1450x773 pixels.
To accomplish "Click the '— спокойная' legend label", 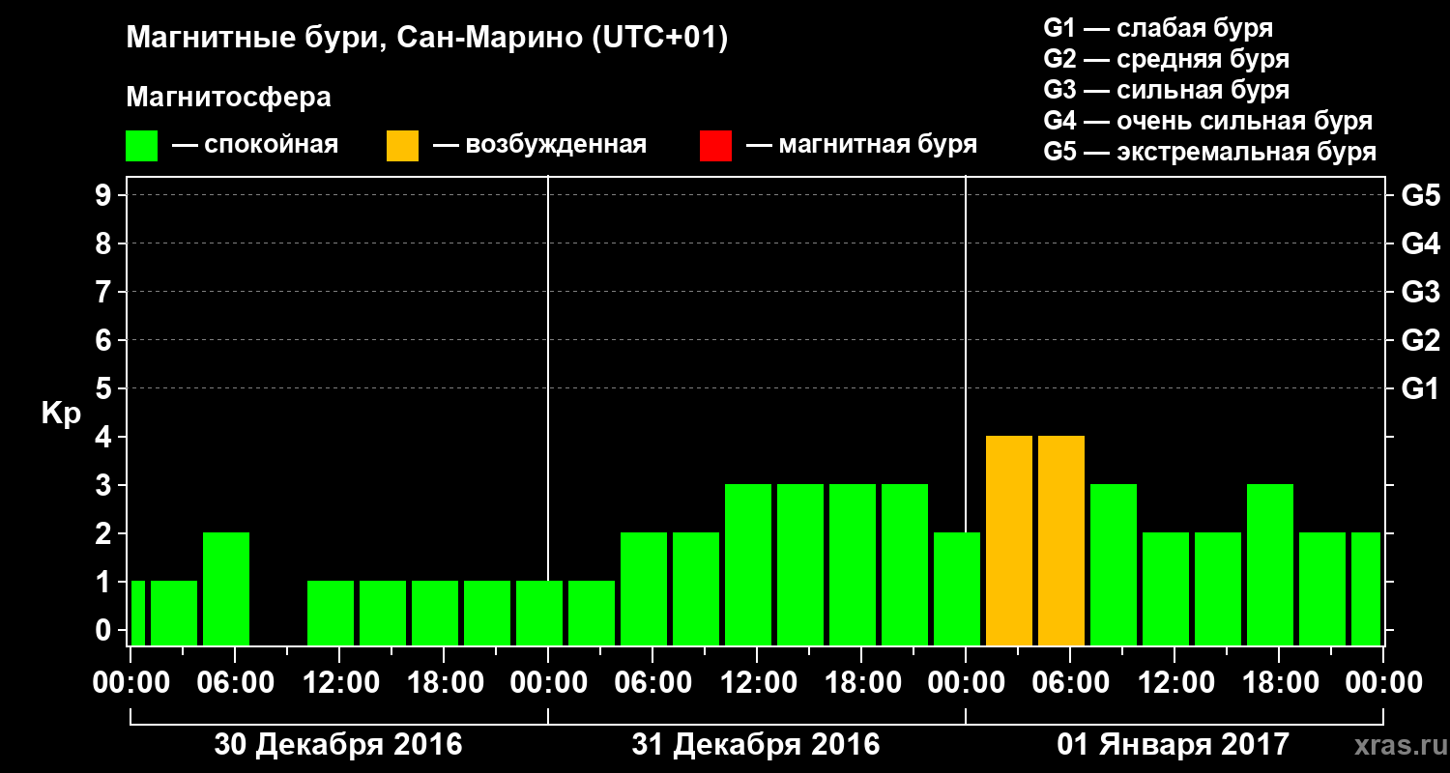I will (x=255, y=146).
